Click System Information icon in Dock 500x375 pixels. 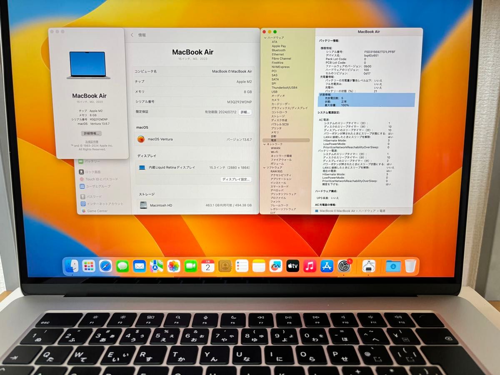[368, 266]
